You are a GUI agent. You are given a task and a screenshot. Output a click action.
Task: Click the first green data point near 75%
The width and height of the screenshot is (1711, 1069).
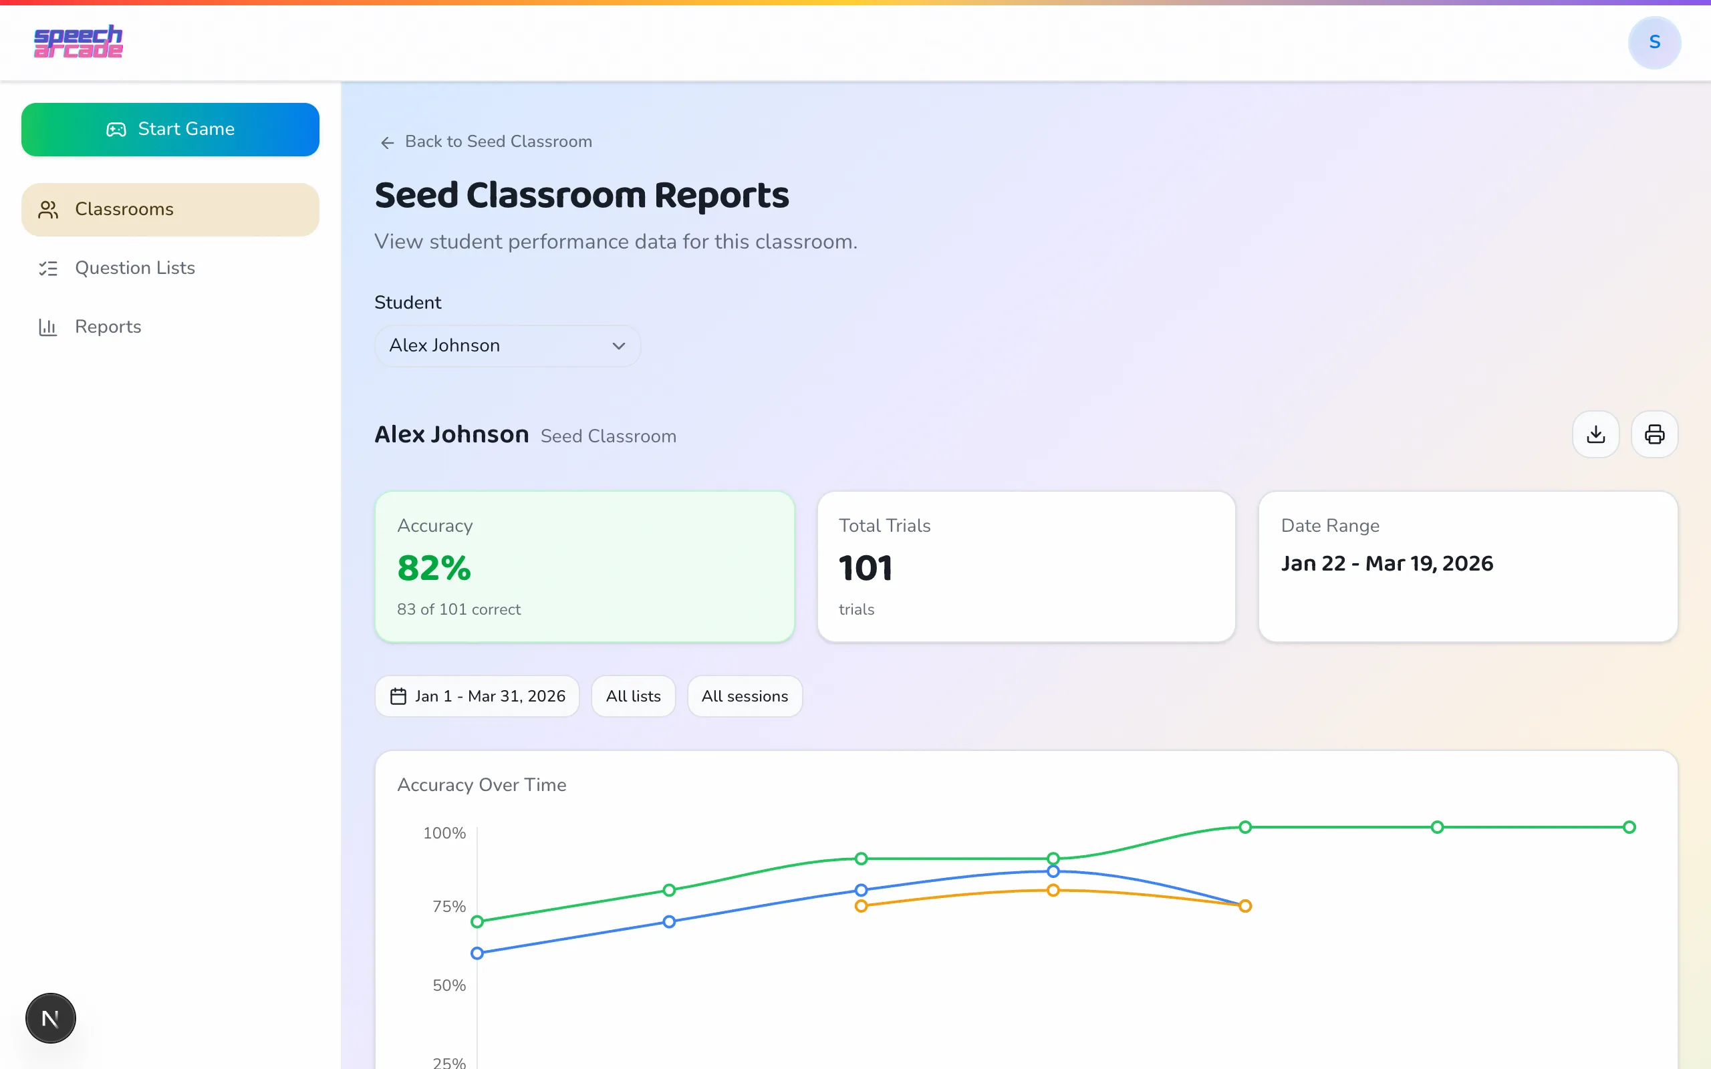[x=477, y=921]
